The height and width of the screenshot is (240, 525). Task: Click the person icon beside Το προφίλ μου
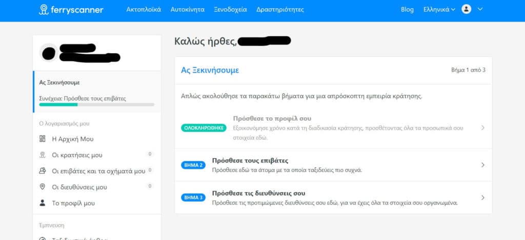coord(43,203)
